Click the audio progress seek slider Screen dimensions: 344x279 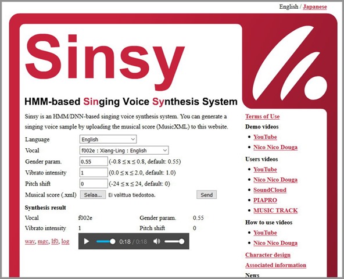(x=106, y=241)
